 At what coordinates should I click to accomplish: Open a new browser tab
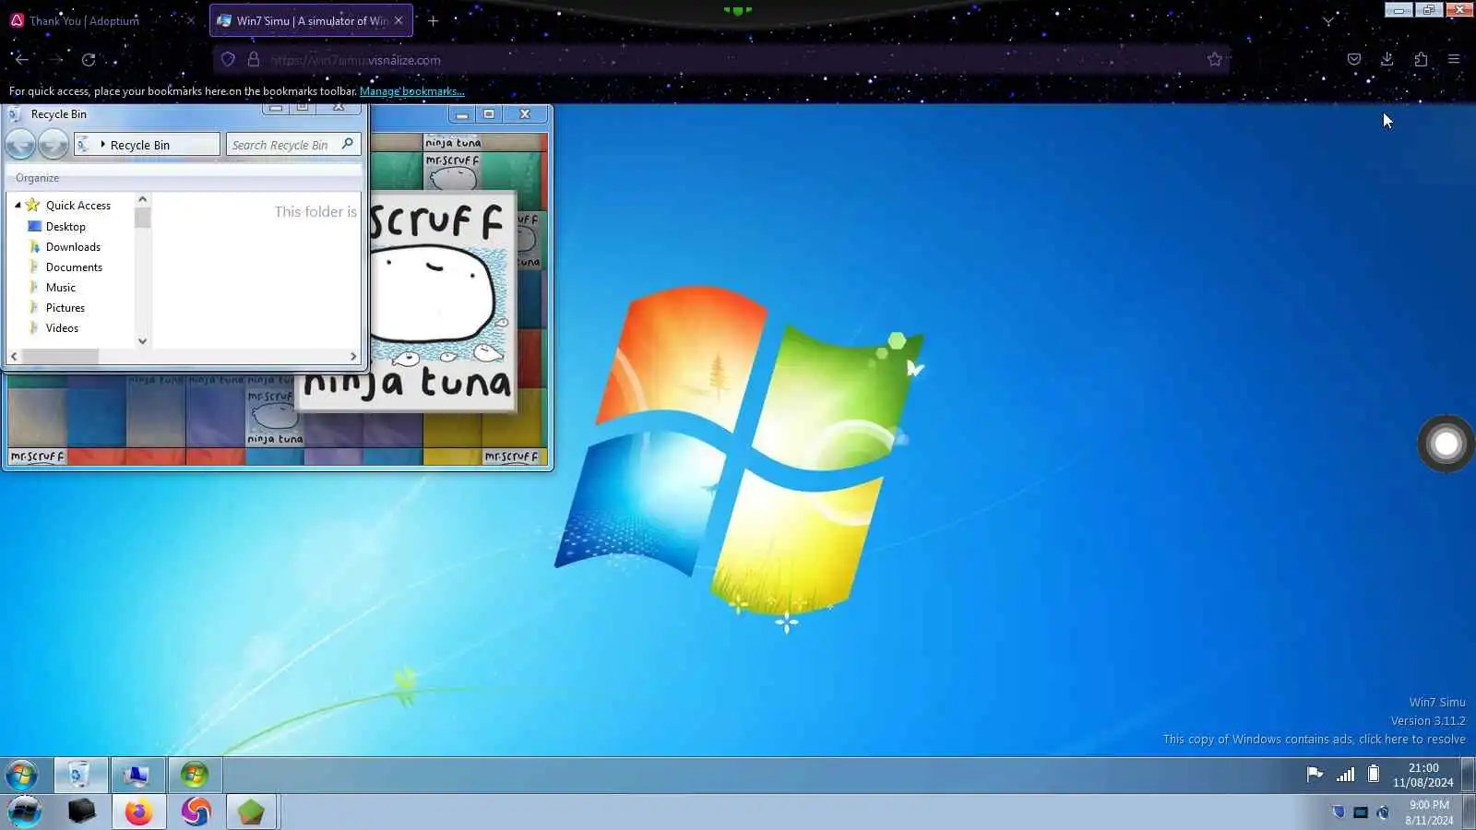[x=433, y=20]
